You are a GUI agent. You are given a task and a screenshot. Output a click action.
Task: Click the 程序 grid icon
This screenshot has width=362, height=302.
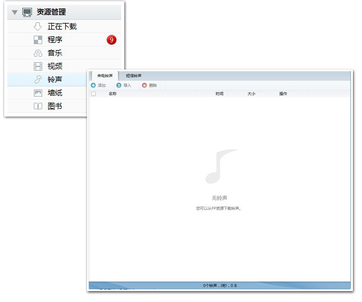pos(38,40)
